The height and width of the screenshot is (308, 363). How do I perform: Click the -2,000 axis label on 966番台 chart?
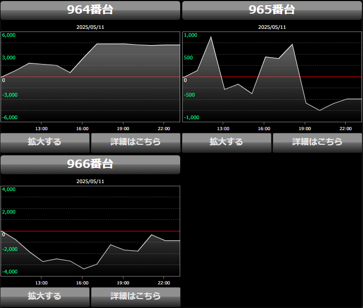[x=10, y=249]
